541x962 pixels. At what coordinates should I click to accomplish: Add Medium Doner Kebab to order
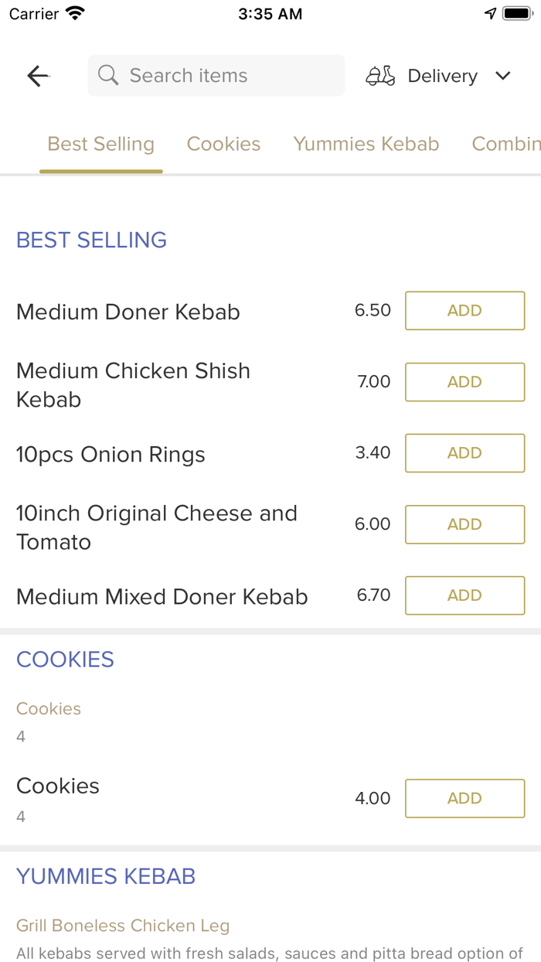point(464,311)
